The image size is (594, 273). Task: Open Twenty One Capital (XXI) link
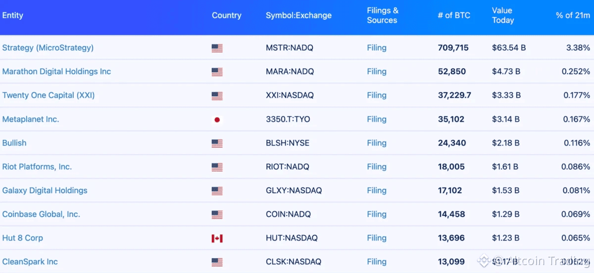click(x=49, y=95)
